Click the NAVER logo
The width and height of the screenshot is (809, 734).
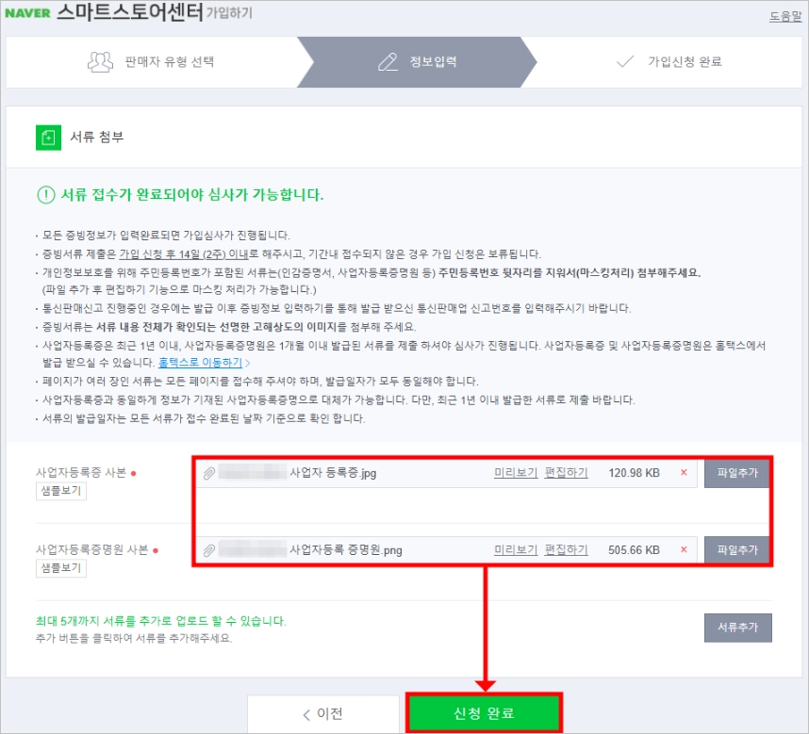[28, 13]
